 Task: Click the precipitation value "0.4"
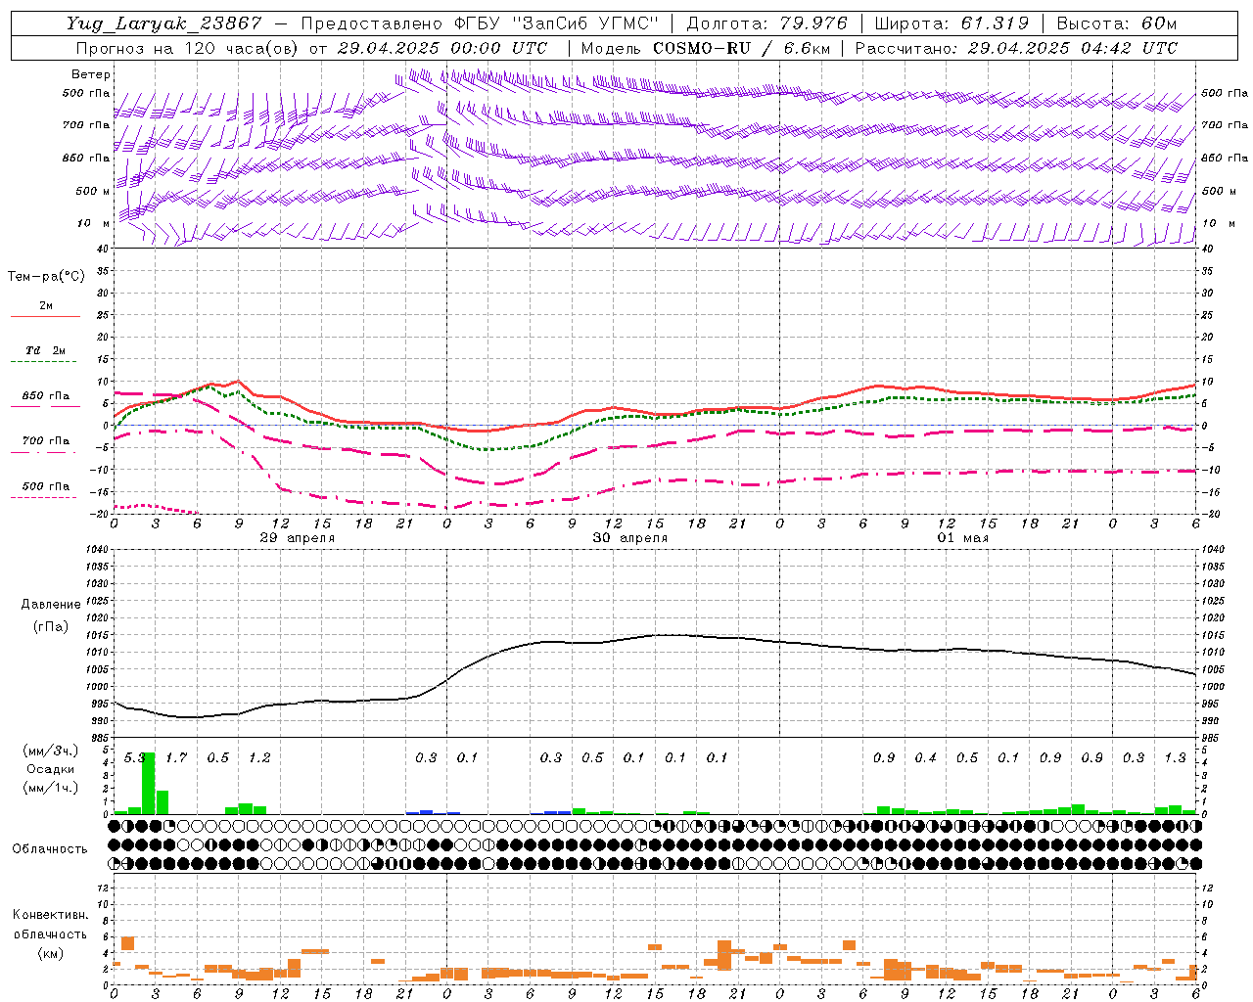[x=925, y=758]
